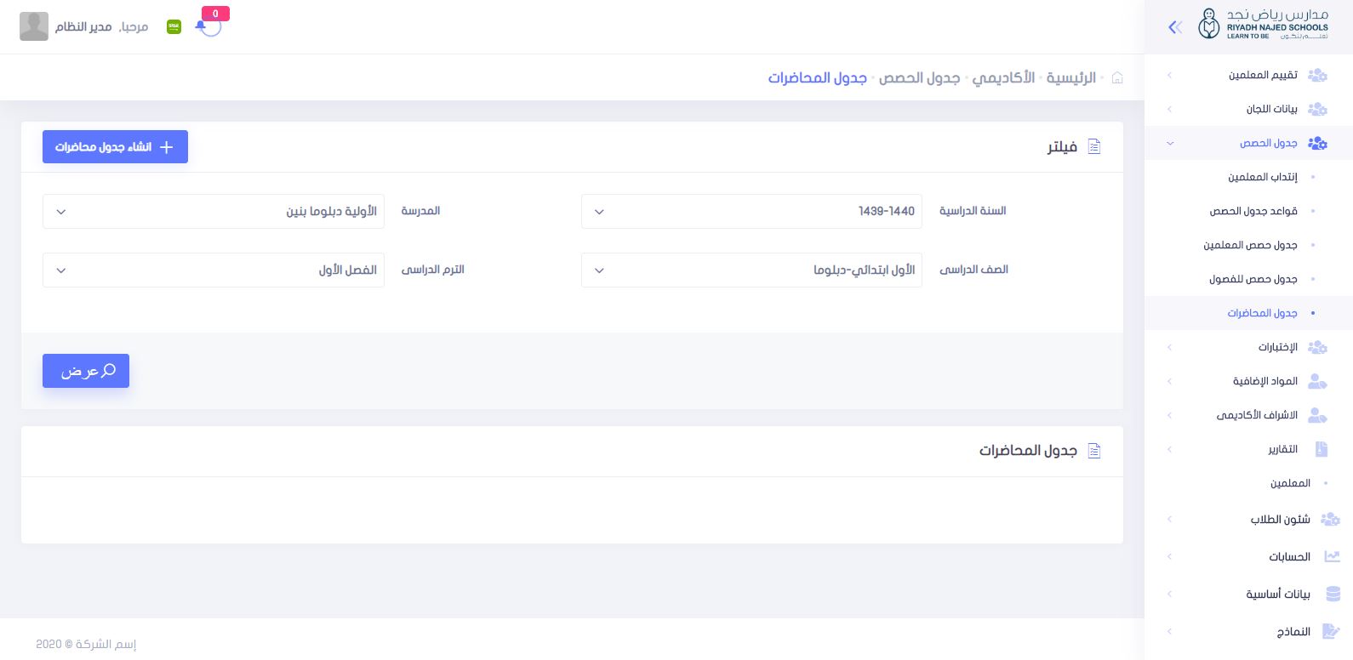This screenshot has width=1353, height=660.
Task: Click the الحسابات chart icon
Action: pyautogui.click(x=1332, y=556)
